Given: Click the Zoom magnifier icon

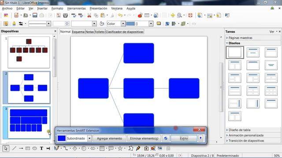Looking at the screenshot, I should pos(179,15).
